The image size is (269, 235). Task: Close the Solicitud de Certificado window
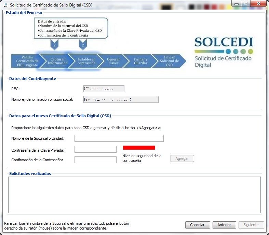tap(258, 3)
